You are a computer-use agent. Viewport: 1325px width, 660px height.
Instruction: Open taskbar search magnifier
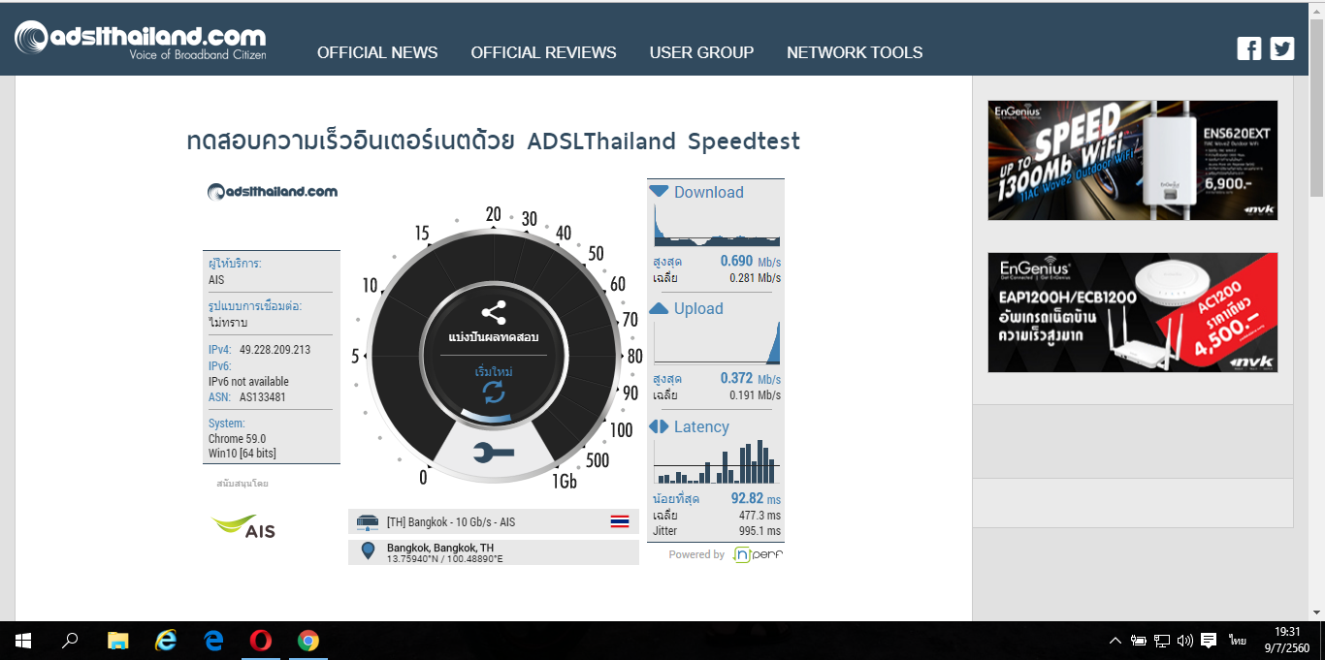click(70, 641)
